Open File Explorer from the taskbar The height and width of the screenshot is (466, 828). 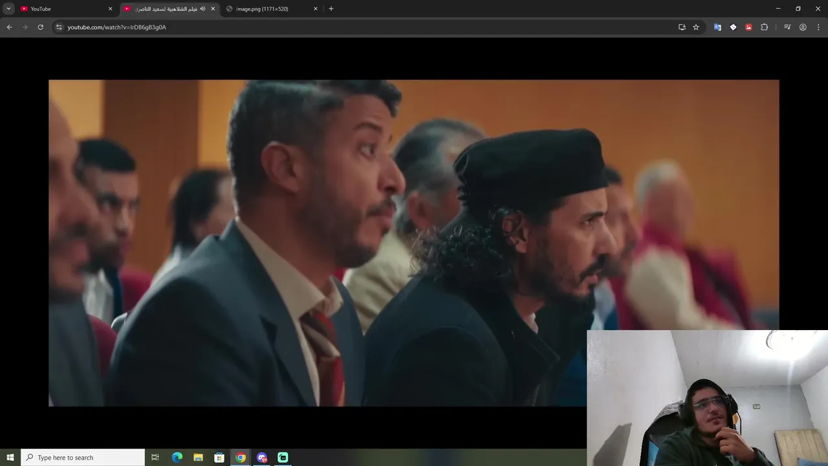click(x=199, y=458)
